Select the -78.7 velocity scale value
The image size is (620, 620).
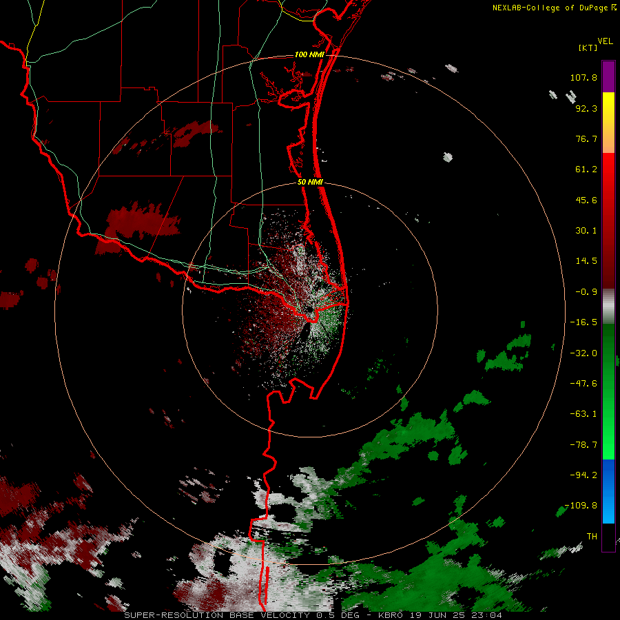[583, 445]
